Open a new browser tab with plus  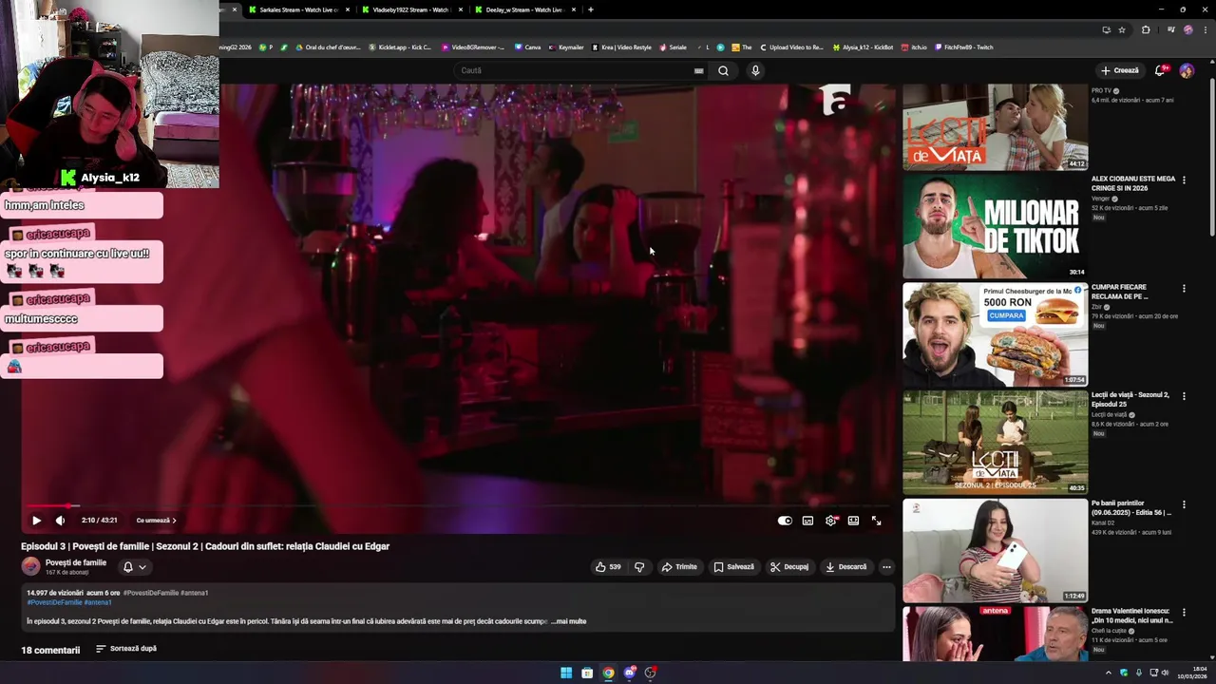pyautogui.click(x=591, y=9)
